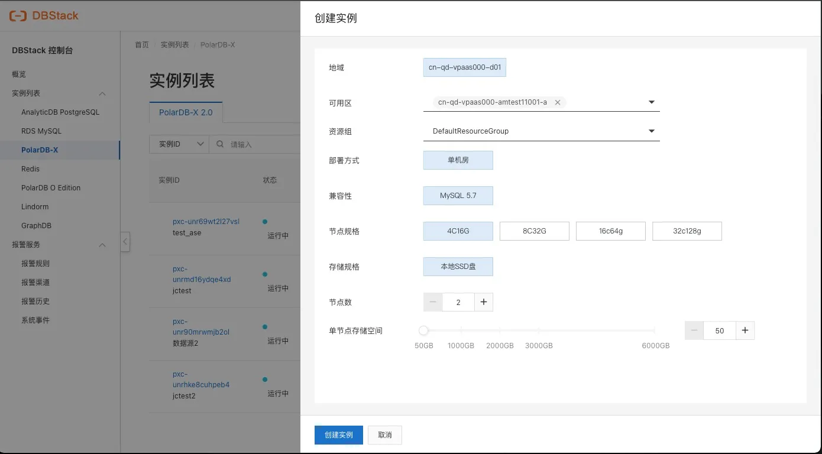Click the 3000GB mark on storage slider

pos(539,345)
